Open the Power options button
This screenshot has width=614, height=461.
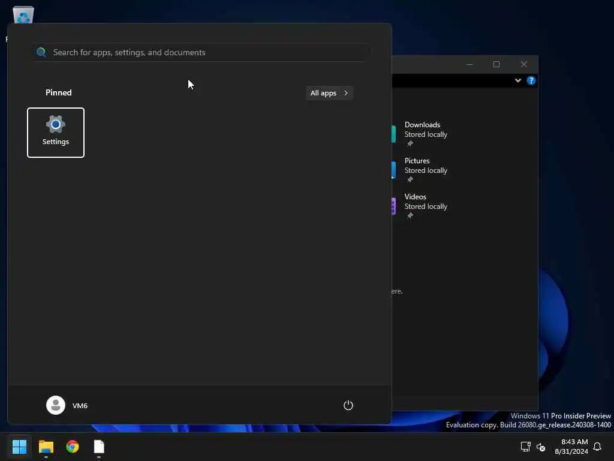coord(348,405)
